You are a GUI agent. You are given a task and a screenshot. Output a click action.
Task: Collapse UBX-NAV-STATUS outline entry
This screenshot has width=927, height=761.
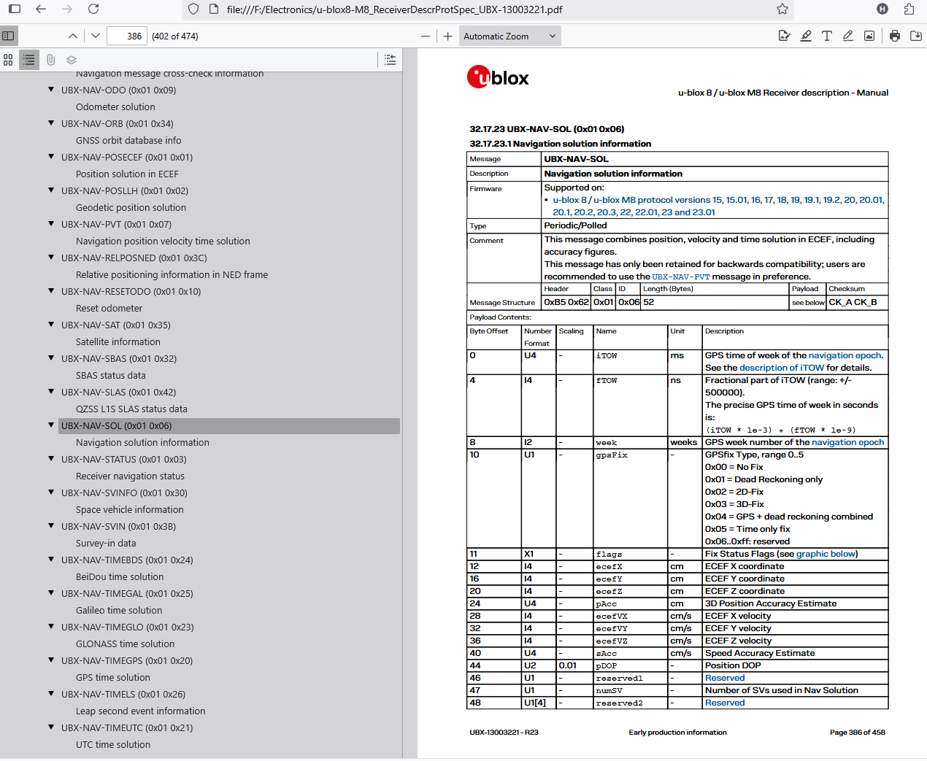51,459
